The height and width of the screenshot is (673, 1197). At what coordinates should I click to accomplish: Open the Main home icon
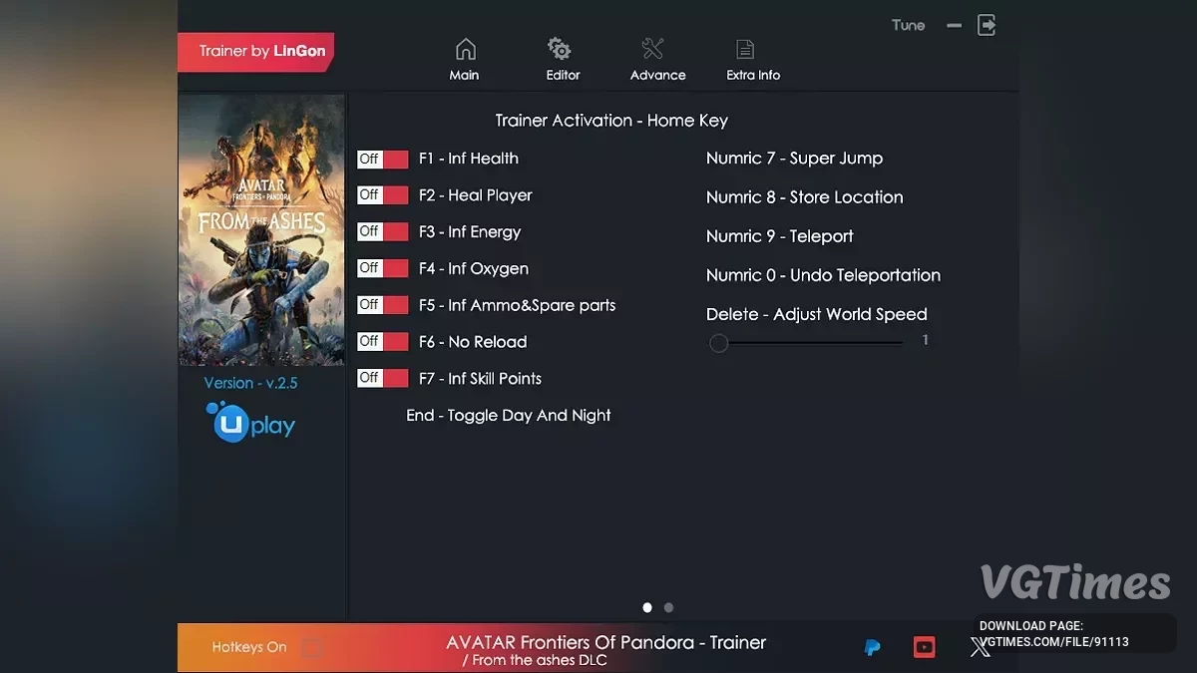465,49
